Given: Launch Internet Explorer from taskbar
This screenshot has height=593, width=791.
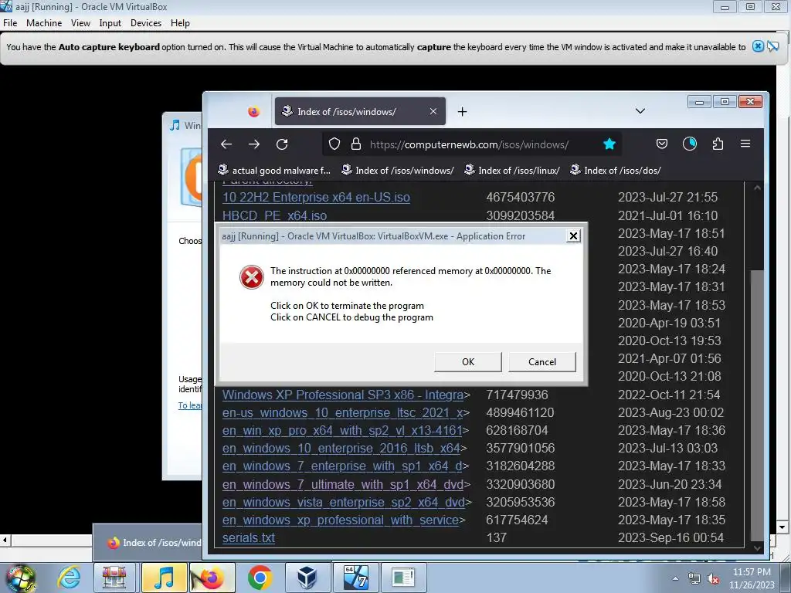Looking at the screenshot, I should [68, 578].
